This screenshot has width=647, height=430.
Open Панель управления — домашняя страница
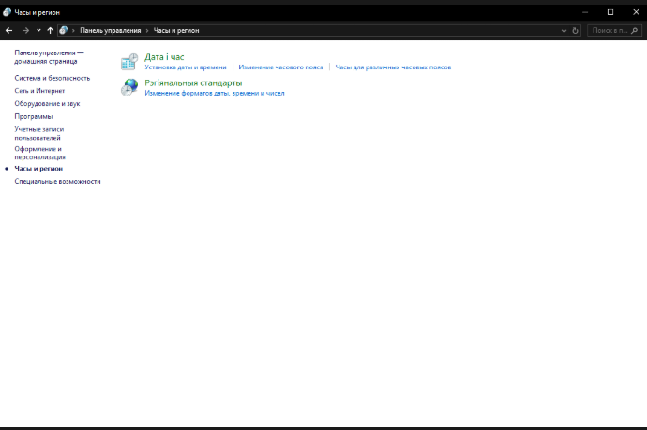tap(49, 57)
